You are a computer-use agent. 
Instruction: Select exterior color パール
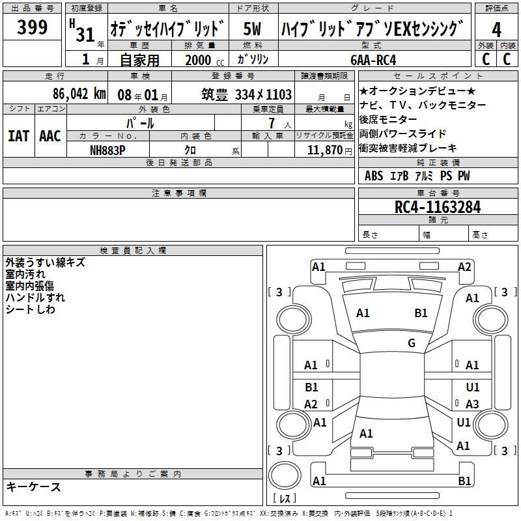[x=140, y=124]
